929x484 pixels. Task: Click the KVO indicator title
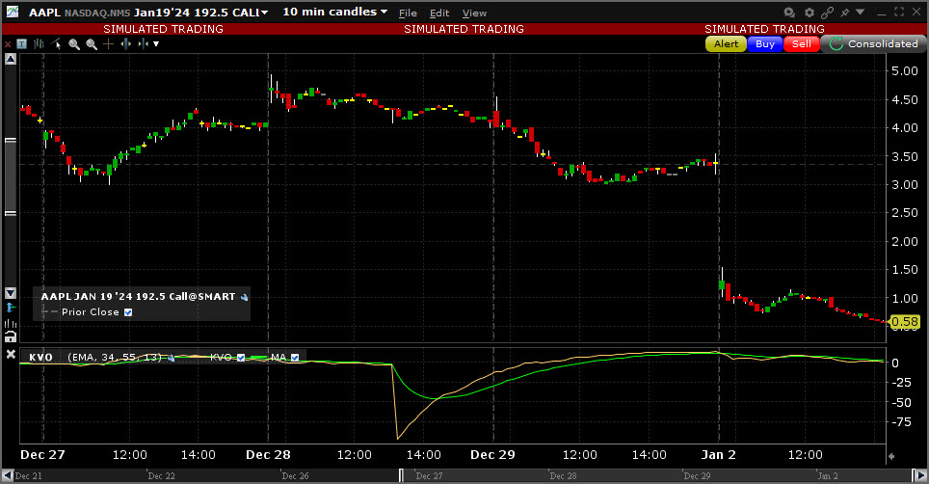pos(40,358)
